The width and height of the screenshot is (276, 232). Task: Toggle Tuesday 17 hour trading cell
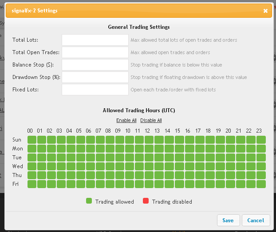[x=200, y=157]
